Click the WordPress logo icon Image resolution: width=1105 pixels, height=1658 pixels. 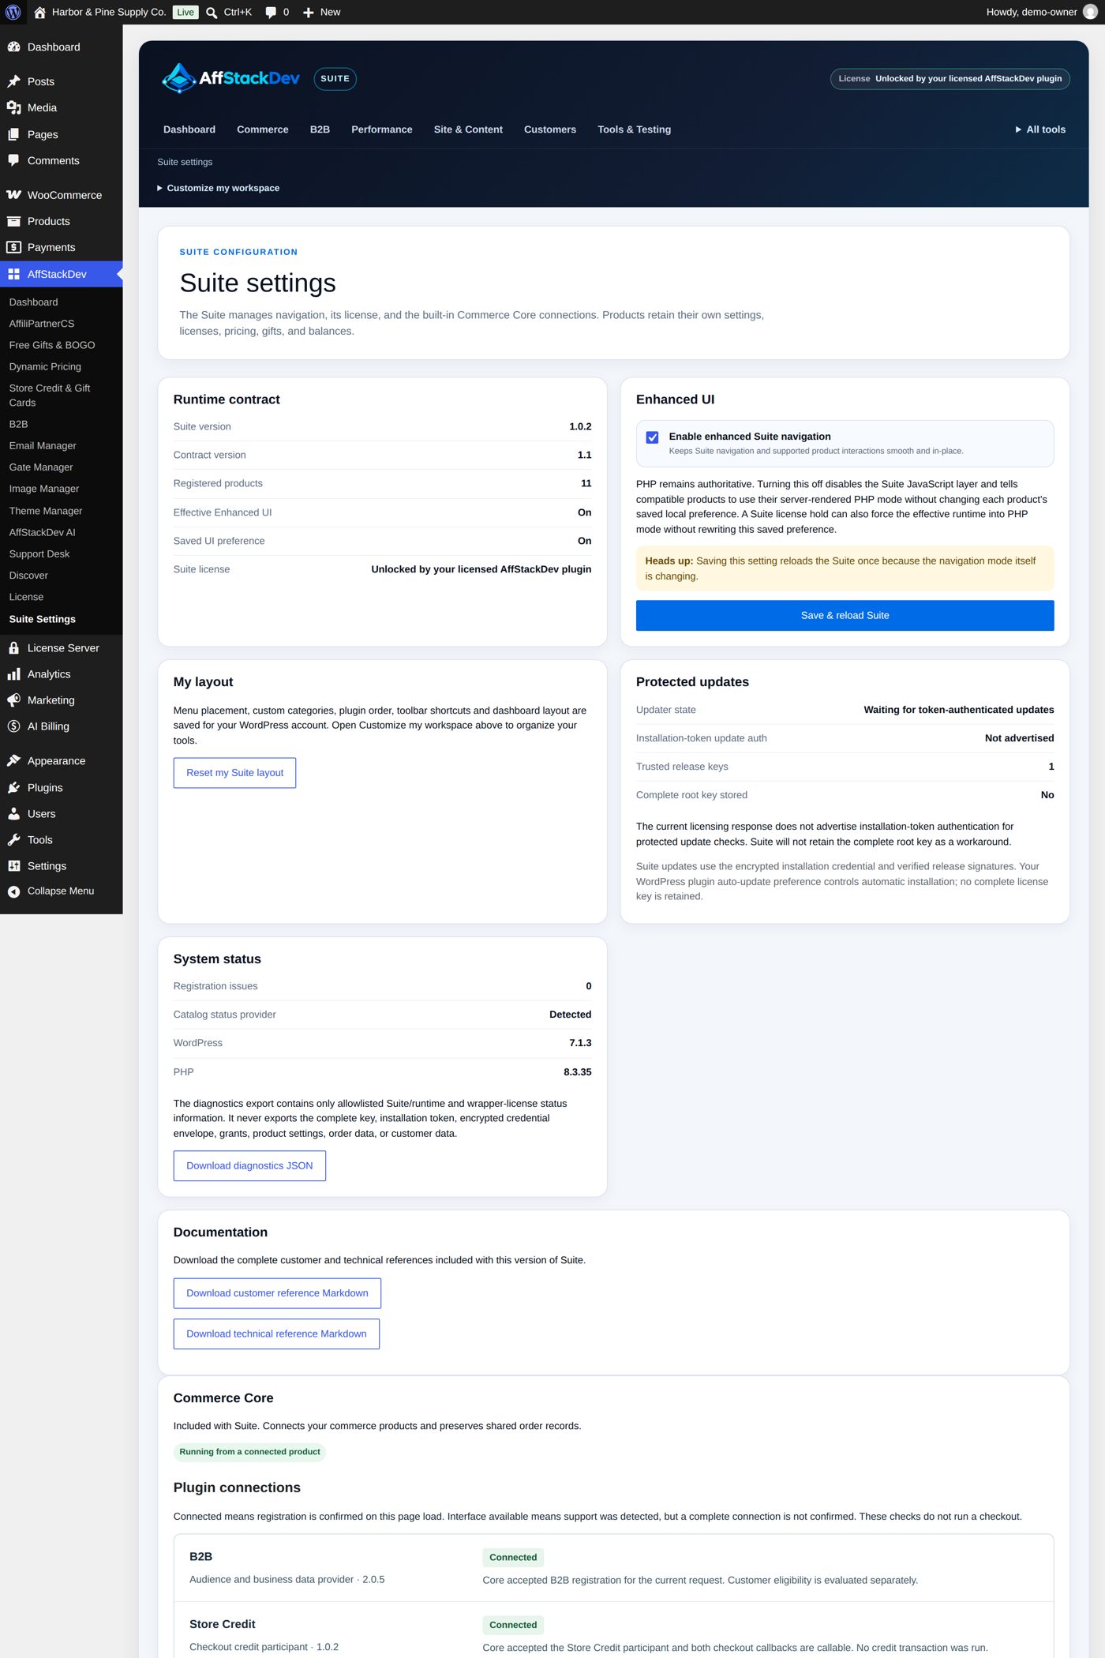point(13,12)
